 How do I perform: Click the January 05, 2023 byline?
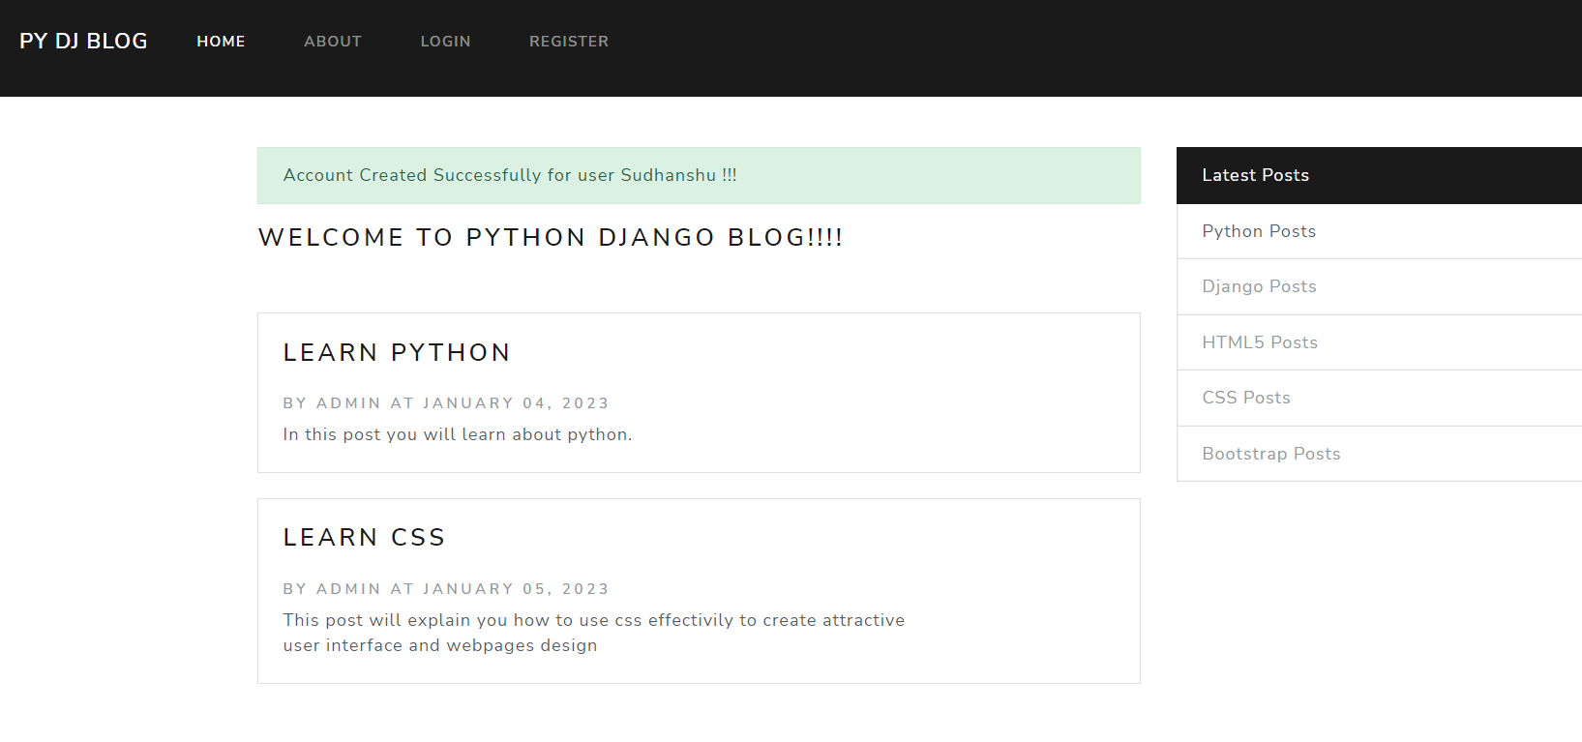pos(446,589)
